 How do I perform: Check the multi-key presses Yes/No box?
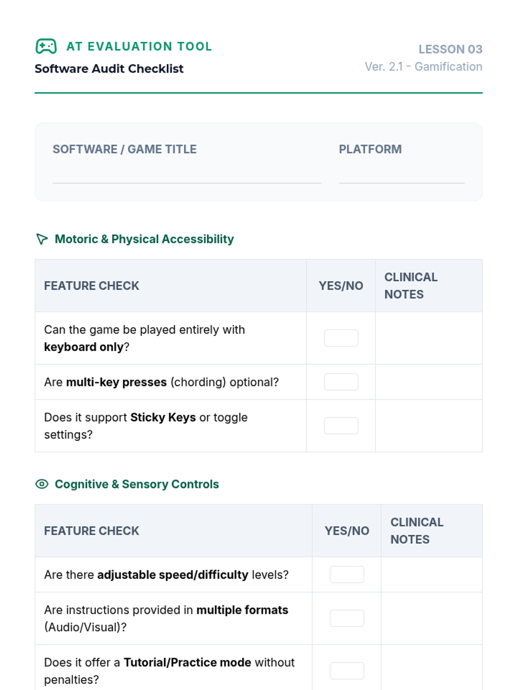(341, 382)
